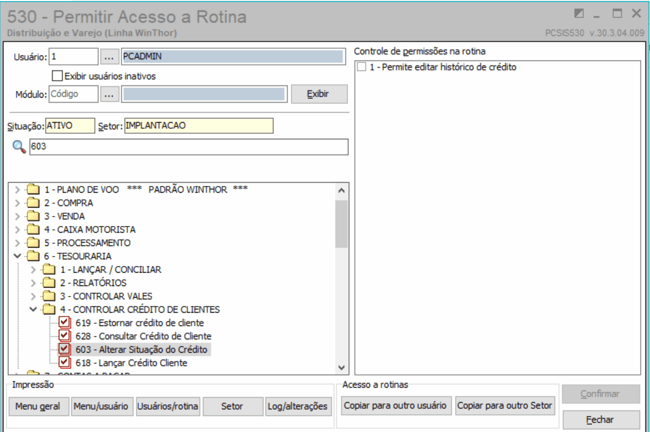Open the Log/alterações report
The height and width of the screenshot is (432, 650).
click(x=298, y=406)
